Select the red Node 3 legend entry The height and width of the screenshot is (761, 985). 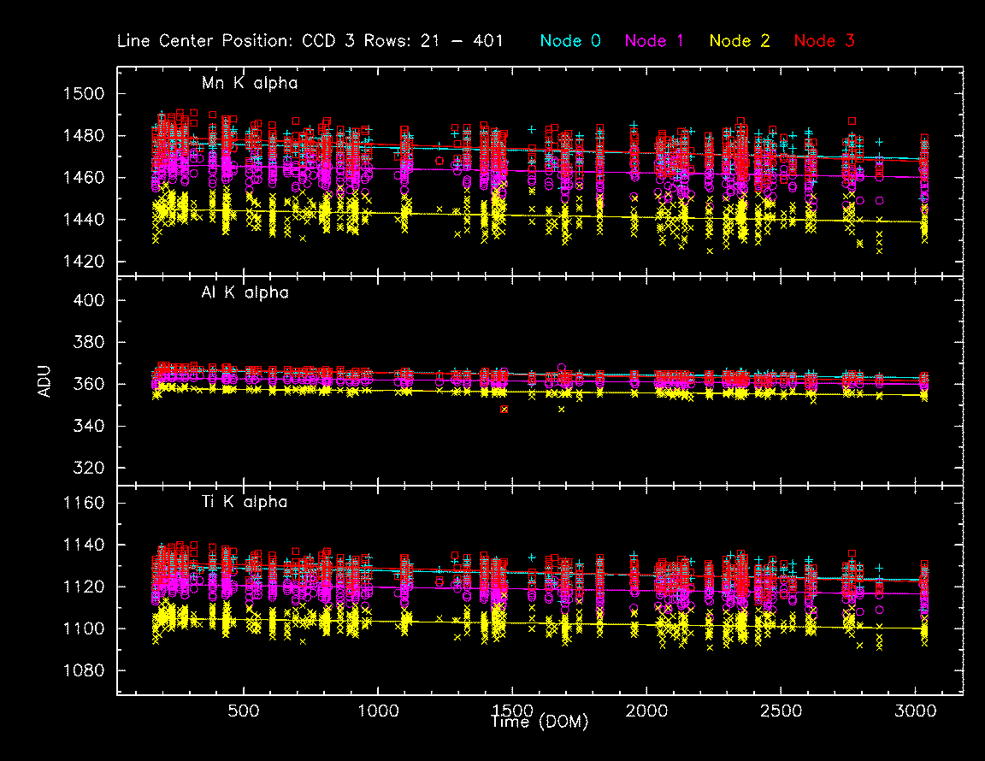(x=824, y=40)
